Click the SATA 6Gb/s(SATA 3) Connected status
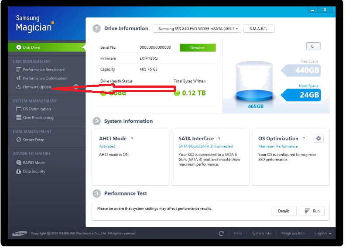This screenshot has height=250, width=349. 205,146
